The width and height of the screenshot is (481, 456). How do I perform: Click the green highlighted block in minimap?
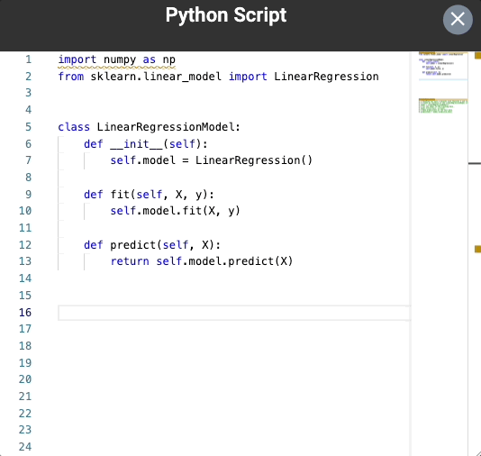[x=443, y=105]
